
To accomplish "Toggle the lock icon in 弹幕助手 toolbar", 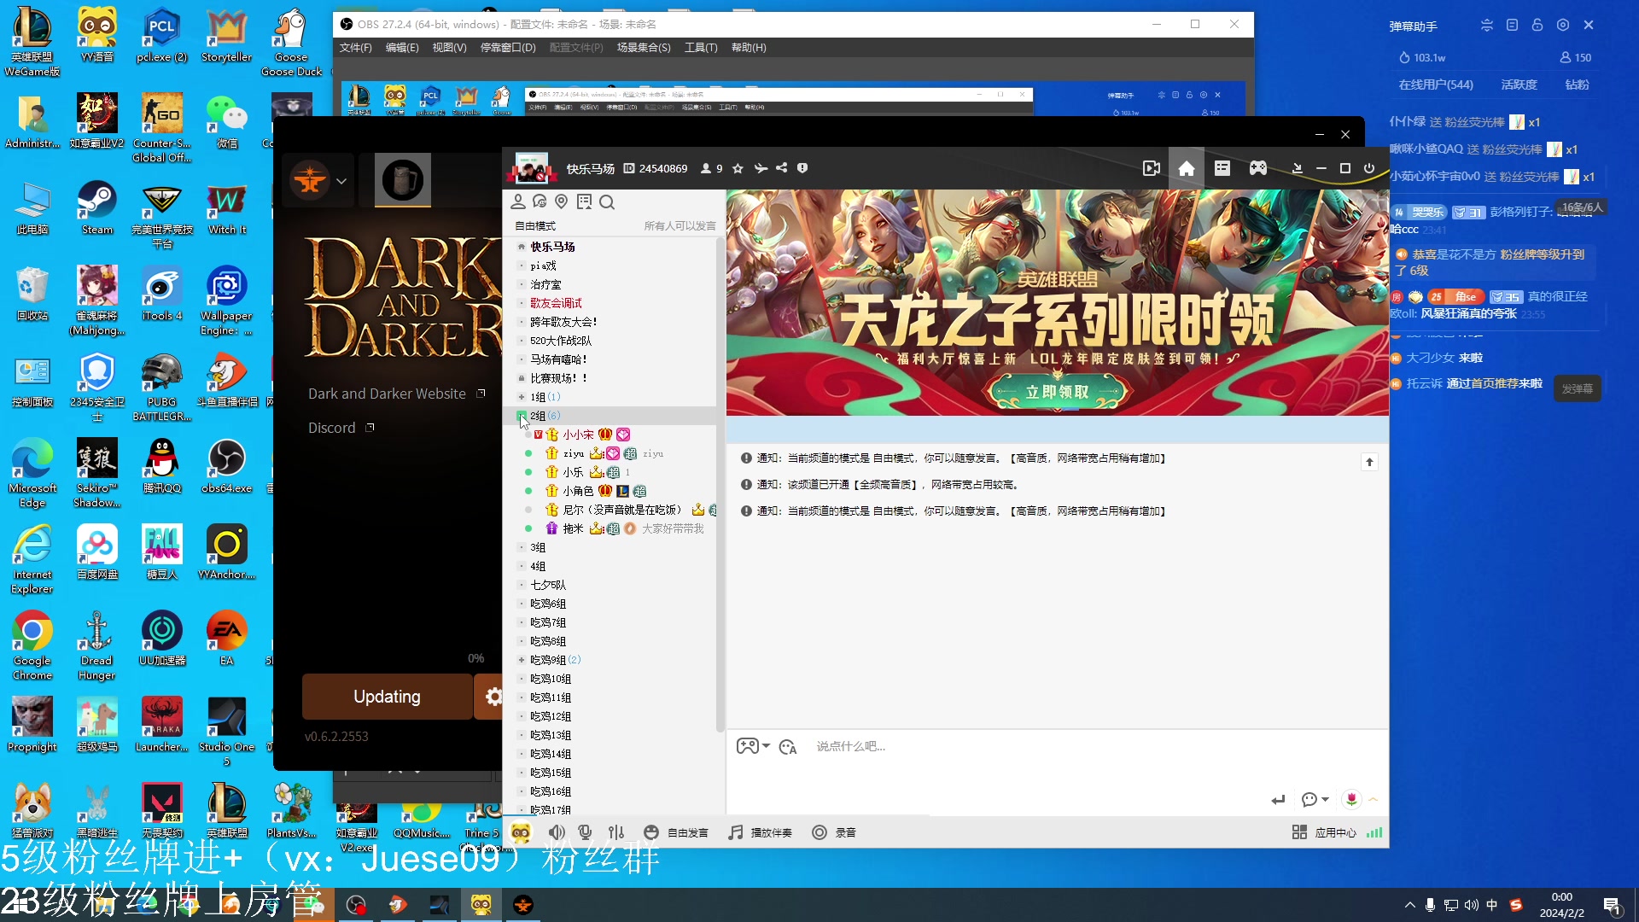I will 1537,26.
